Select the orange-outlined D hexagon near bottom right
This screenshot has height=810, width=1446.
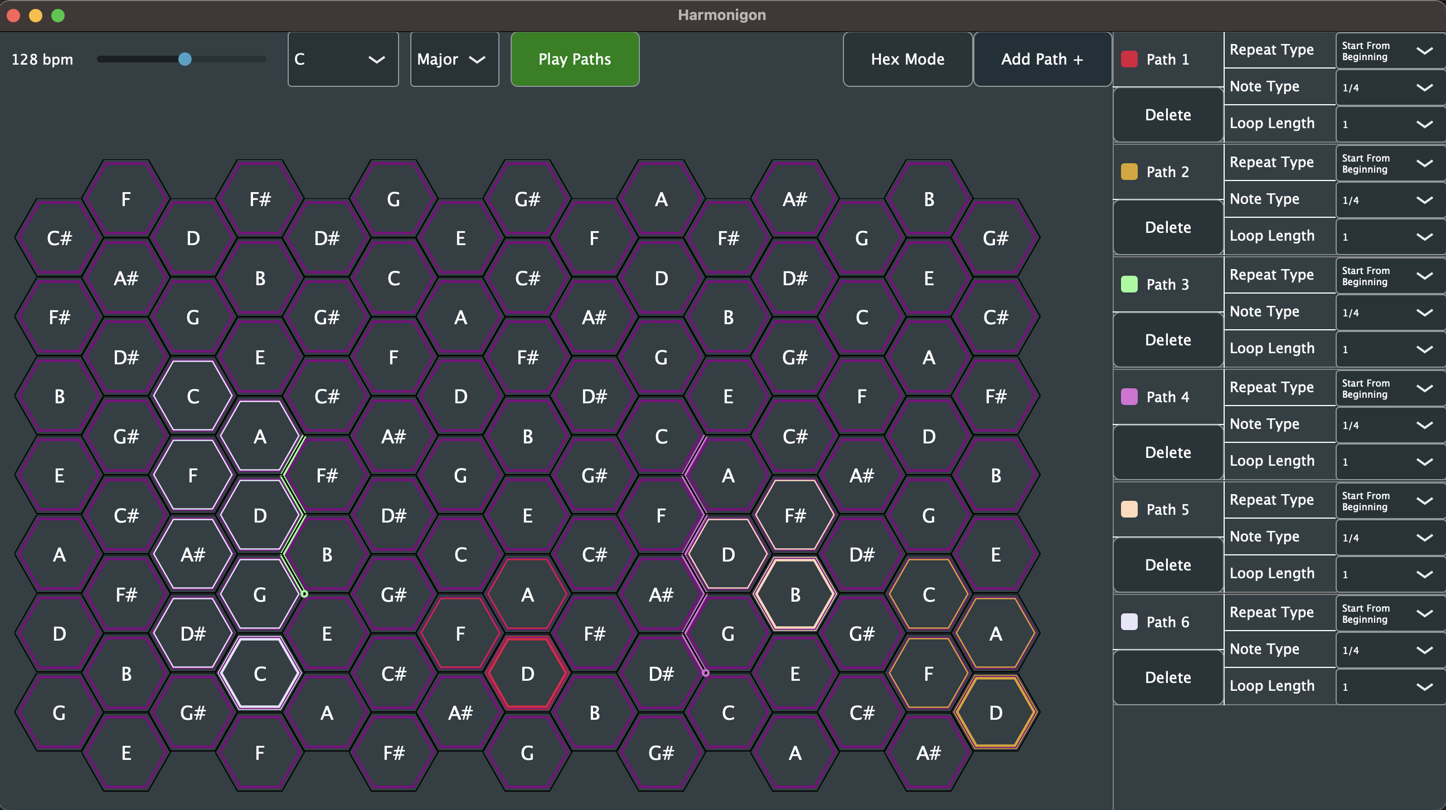pyautogui.click(x=996, y=713)
